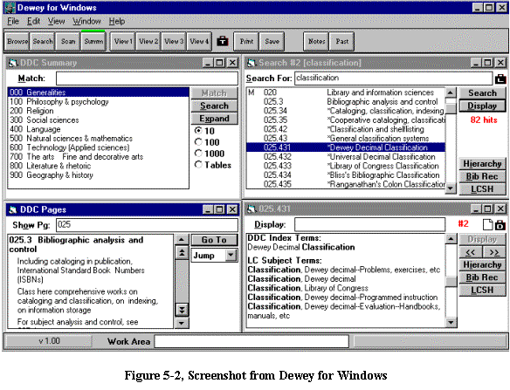The height and width of the screenshot is (390, 510).
Task: Click the briefcase icon in 025.431 window
Action: click(500, 225)
